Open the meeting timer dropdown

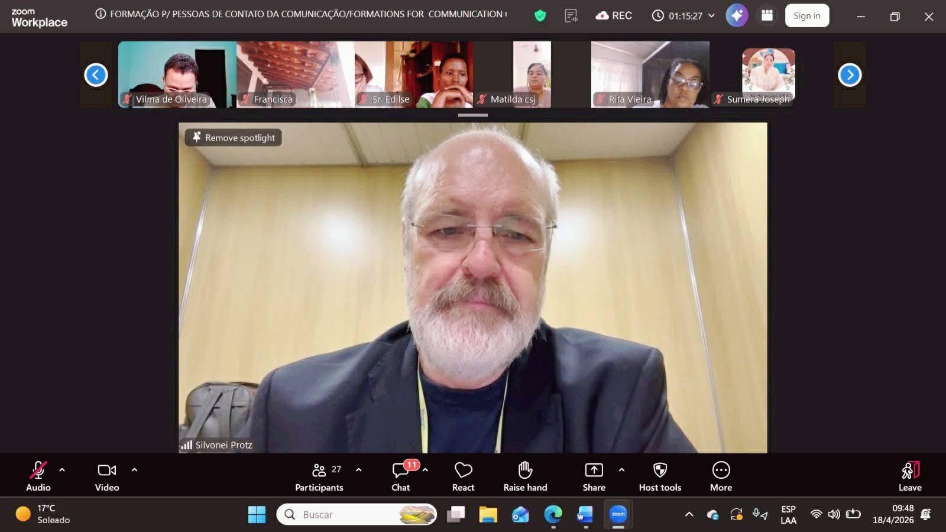point(711,16)
